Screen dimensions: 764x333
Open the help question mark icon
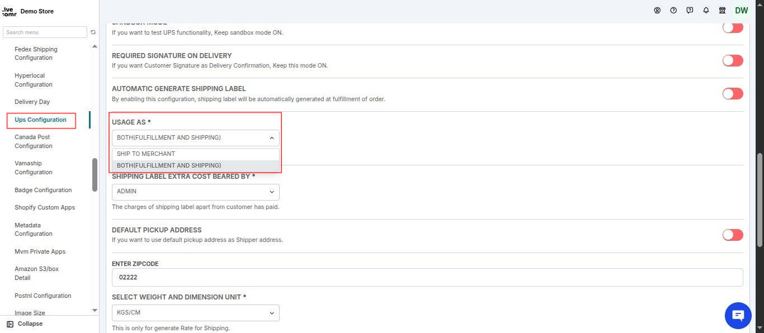[x=673, y=11]
